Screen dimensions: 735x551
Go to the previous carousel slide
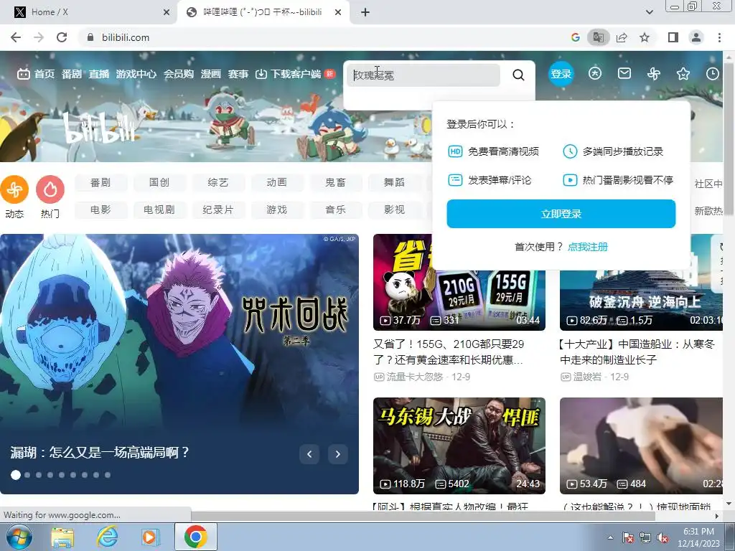[309, 454]
